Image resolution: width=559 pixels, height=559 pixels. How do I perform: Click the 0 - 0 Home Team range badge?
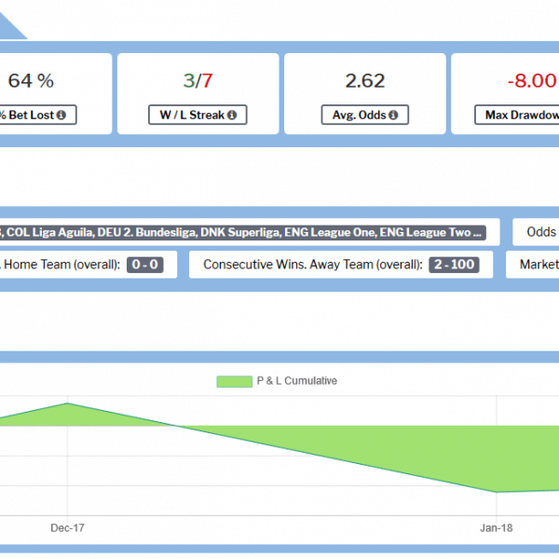pyautogui.click(x=145, y=265)
